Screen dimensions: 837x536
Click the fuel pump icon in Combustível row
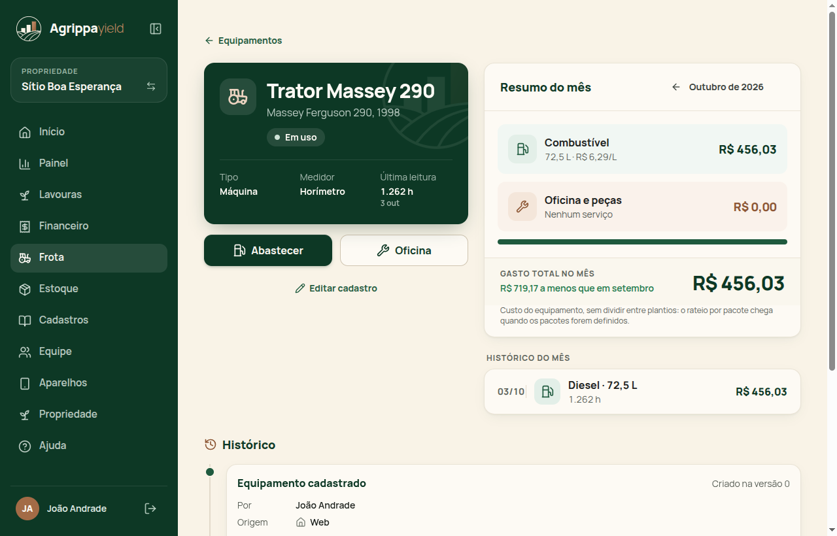[x=522, y=149]
